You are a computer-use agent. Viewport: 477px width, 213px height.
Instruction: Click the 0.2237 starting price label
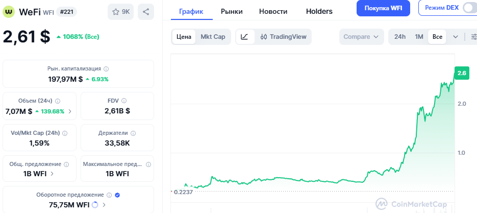click(183, 192)
